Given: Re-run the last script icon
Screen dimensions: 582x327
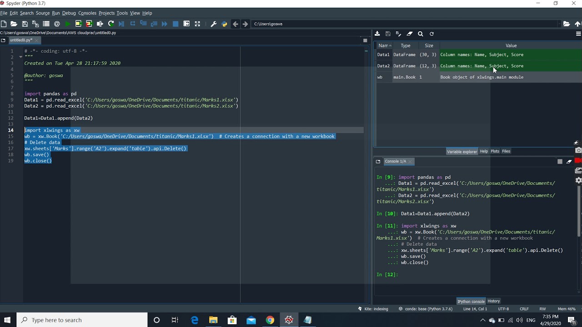Looking at the screenshot, I should (x=111, y=24).
